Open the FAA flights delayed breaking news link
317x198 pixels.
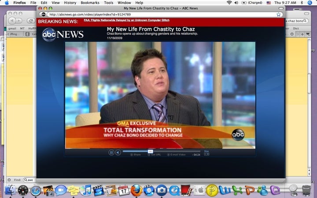point(126,20)
